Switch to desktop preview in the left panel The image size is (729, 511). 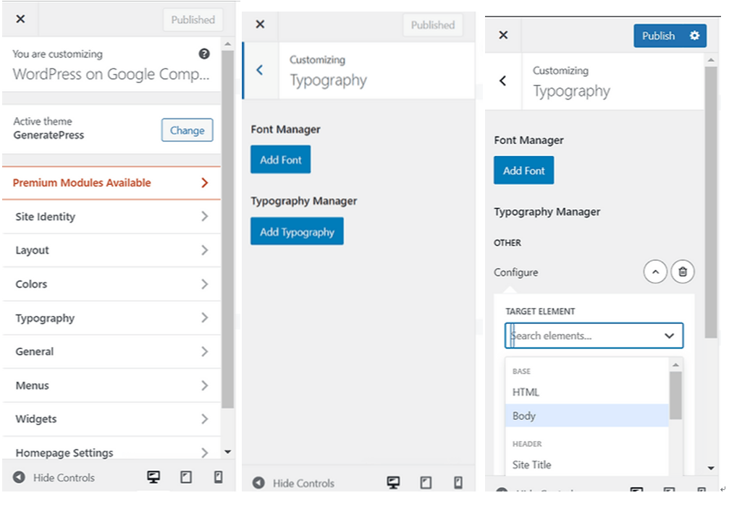[x=153, y=477]
